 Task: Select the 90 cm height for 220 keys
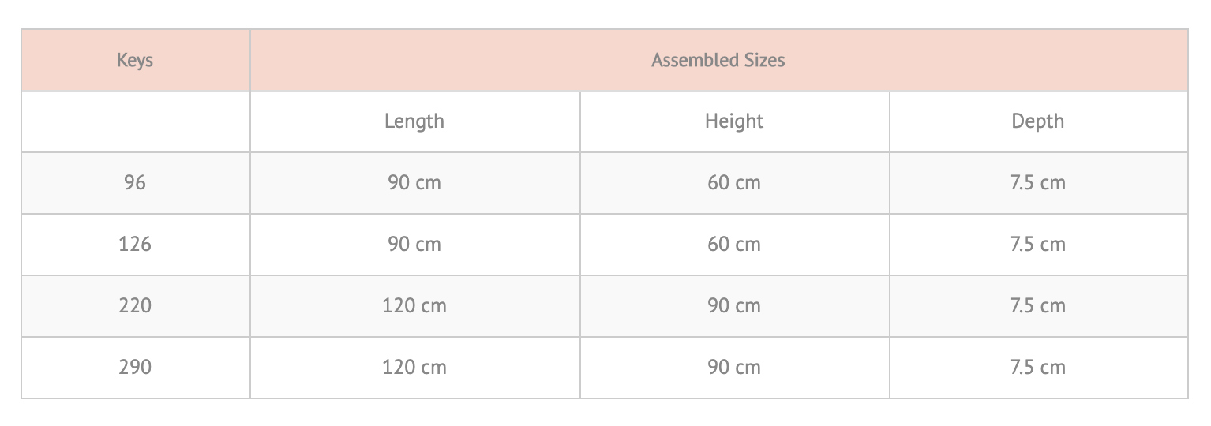(734, 305)
